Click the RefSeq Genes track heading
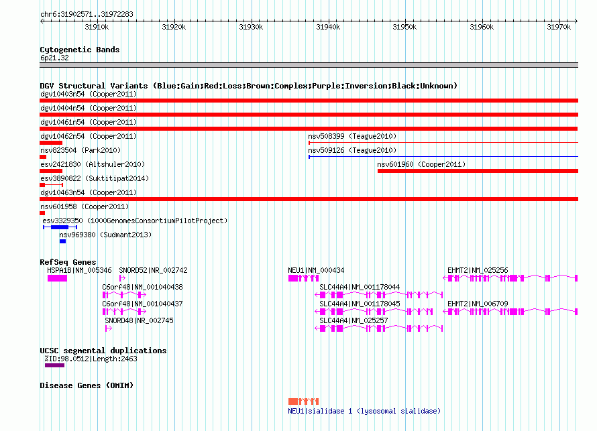Viewport: 597px width, 431px height. click(x=68, y=262)
